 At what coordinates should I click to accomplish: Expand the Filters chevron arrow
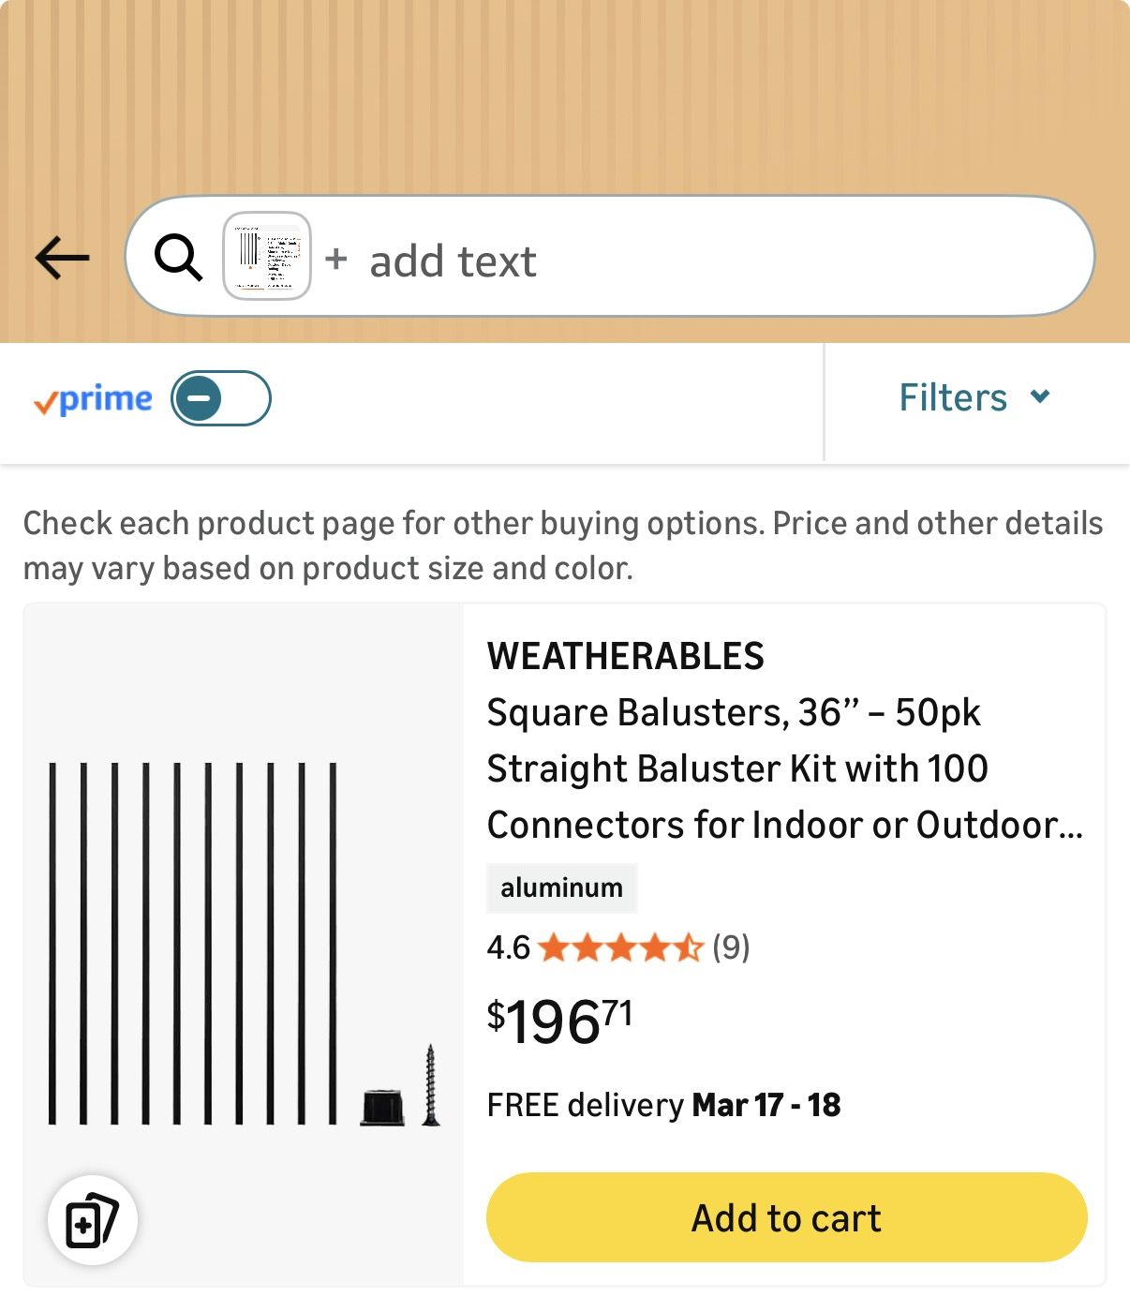[1040, 396]
